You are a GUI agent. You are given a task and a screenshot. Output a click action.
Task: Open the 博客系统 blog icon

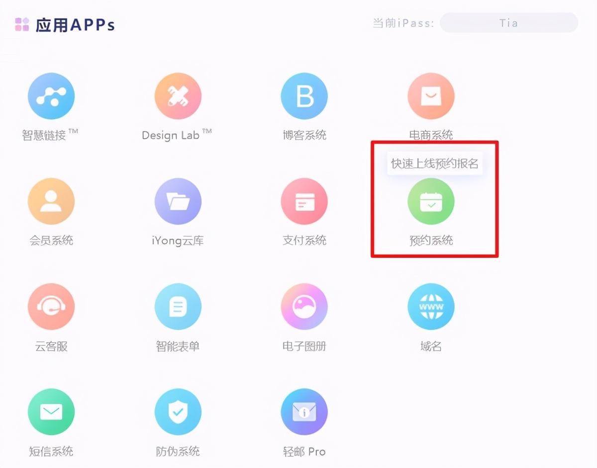tap(304, 96)
